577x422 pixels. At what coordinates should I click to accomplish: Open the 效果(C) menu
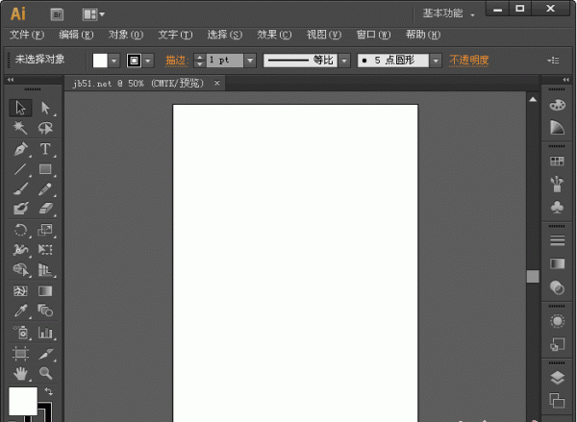[274, 35]
